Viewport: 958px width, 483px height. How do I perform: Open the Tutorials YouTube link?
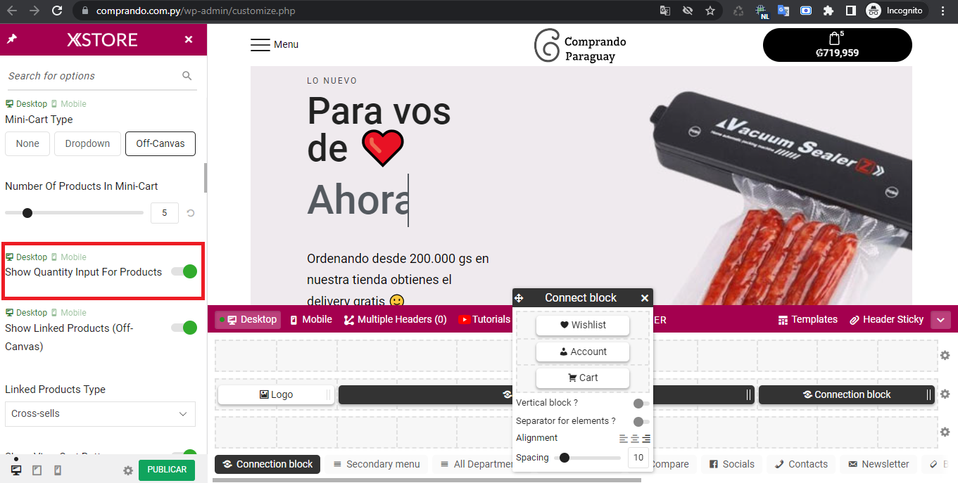click(x=484, y=319)
